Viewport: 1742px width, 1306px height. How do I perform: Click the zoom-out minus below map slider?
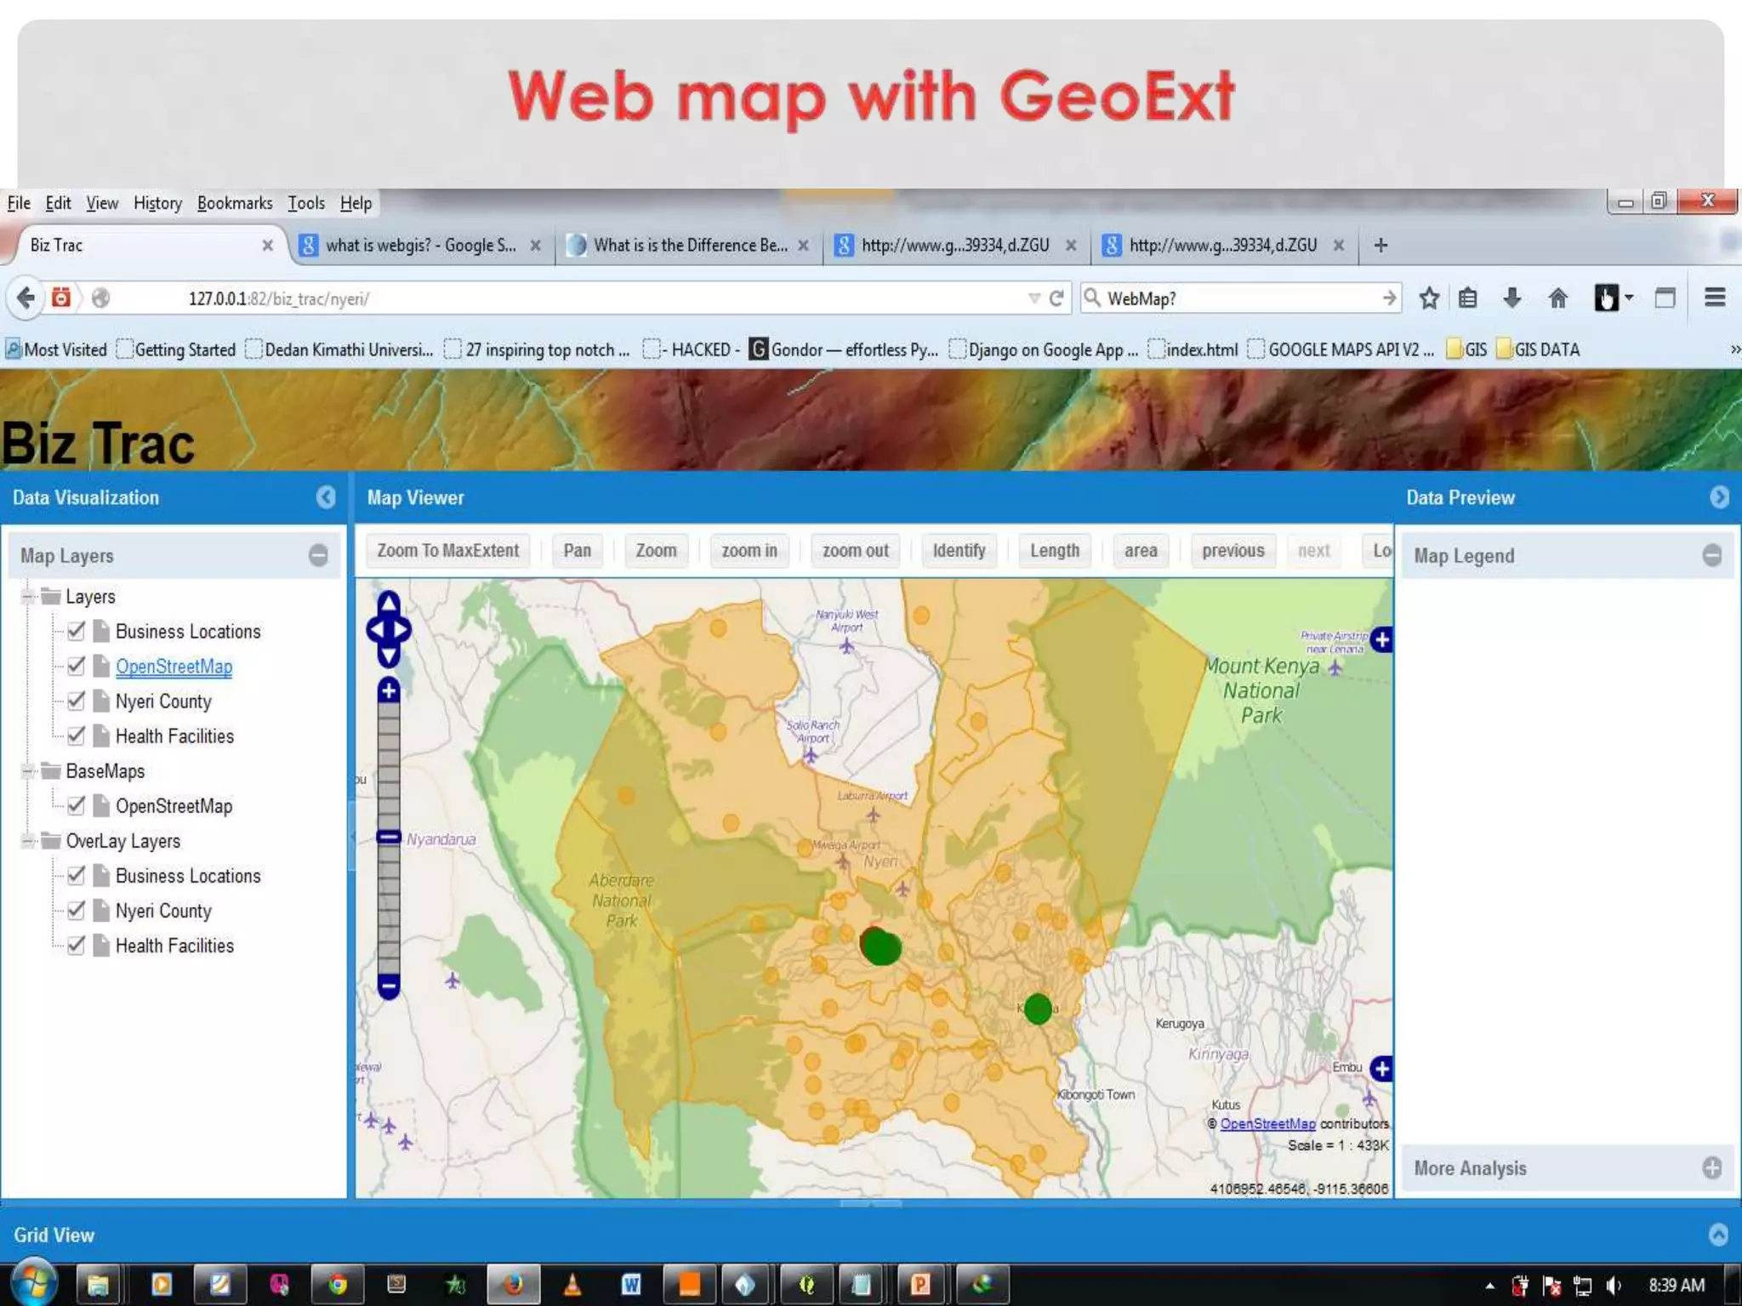(389, 986)
